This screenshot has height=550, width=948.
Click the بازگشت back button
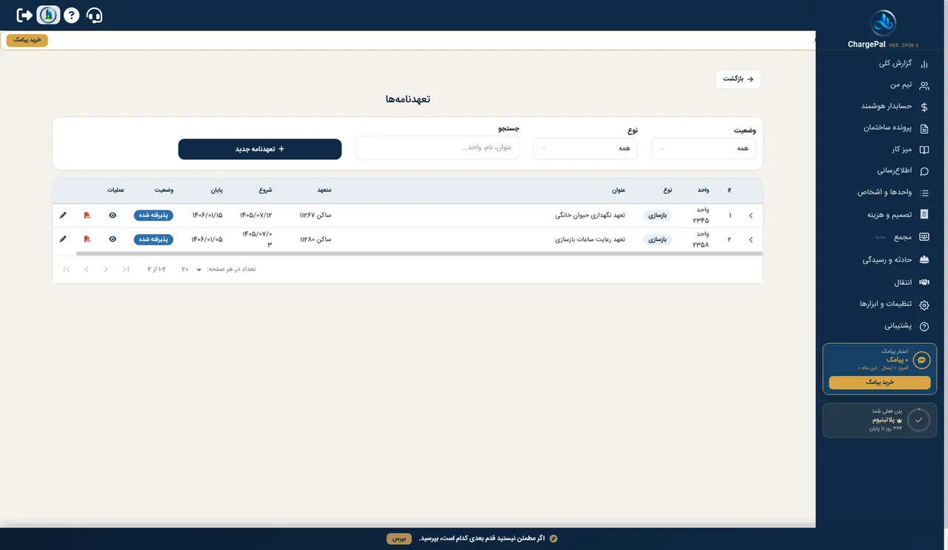tap(738, 79)
